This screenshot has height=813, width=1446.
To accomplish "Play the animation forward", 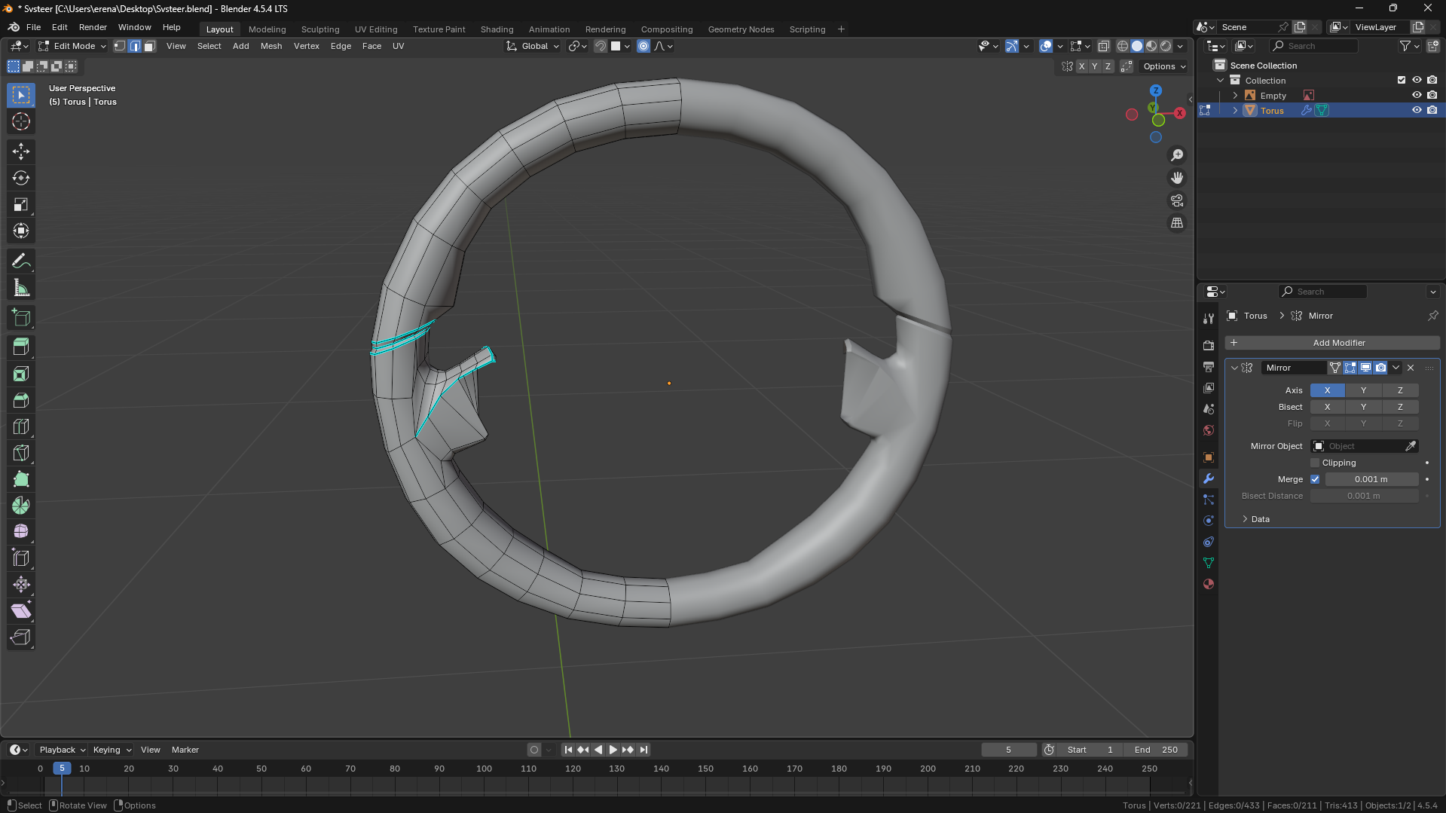I will click(613, 750).
